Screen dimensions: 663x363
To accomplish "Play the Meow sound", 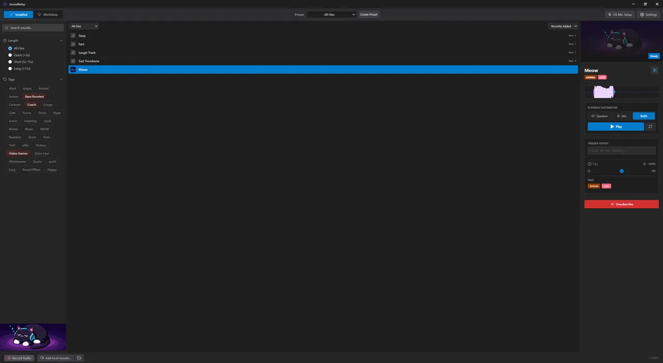I will (616, 127).
